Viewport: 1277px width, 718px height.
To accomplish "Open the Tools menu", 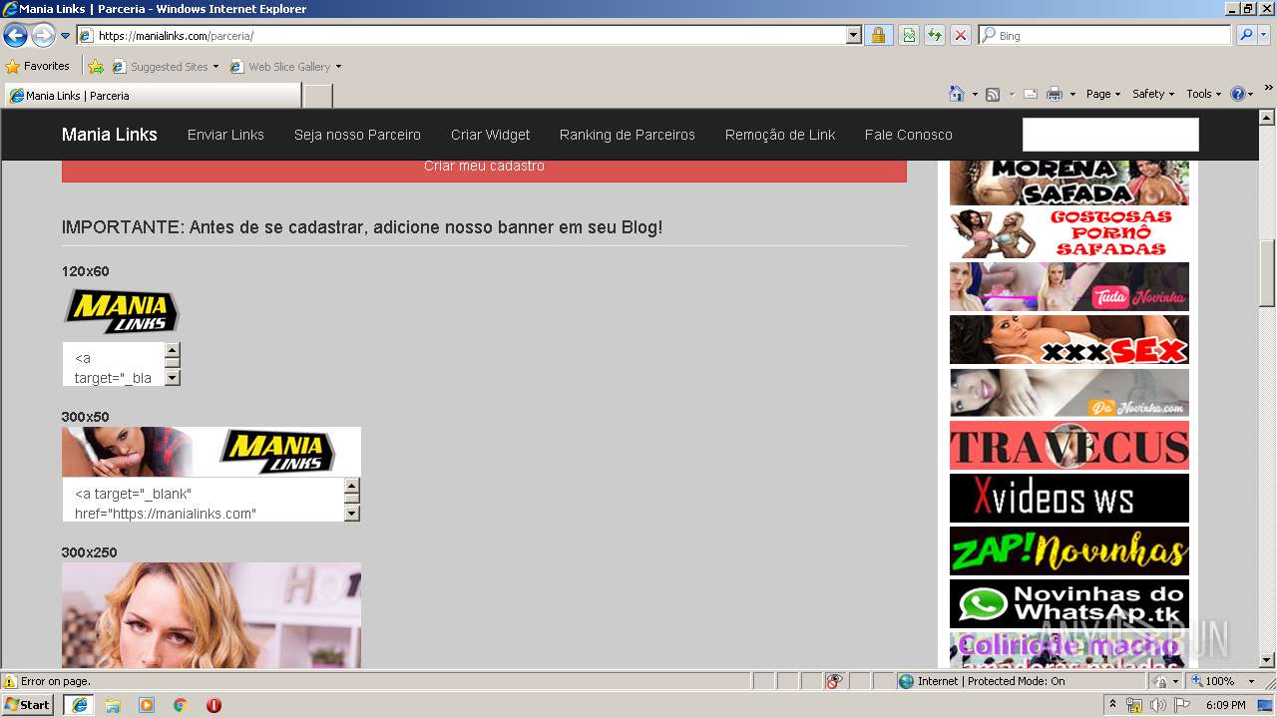I will tap(1204, 94).
